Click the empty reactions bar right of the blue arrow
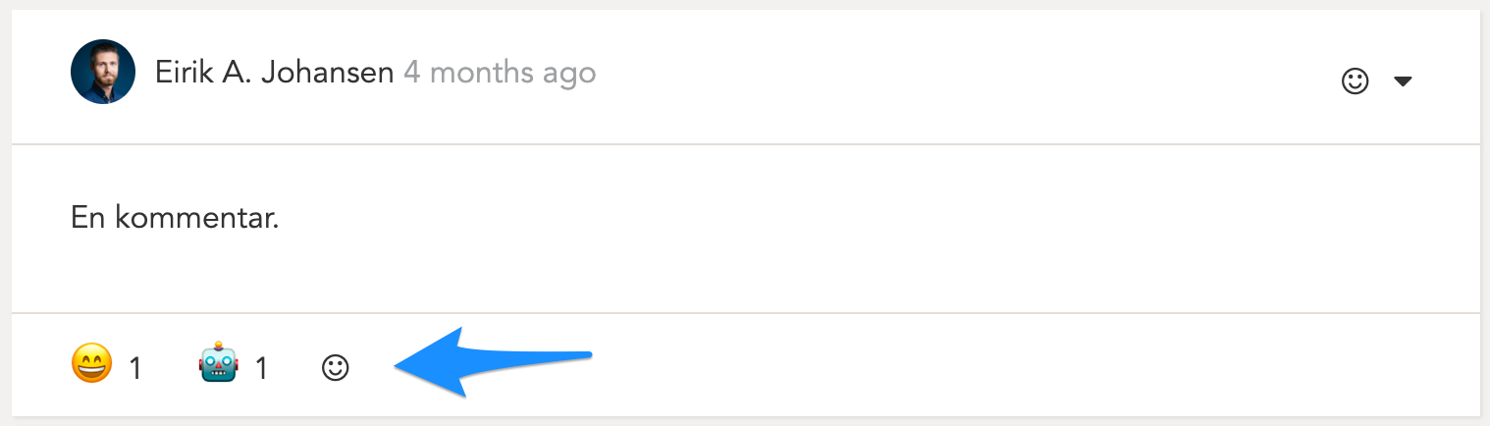The height and width of the screenshot is (426, 1490). (982, 366)
